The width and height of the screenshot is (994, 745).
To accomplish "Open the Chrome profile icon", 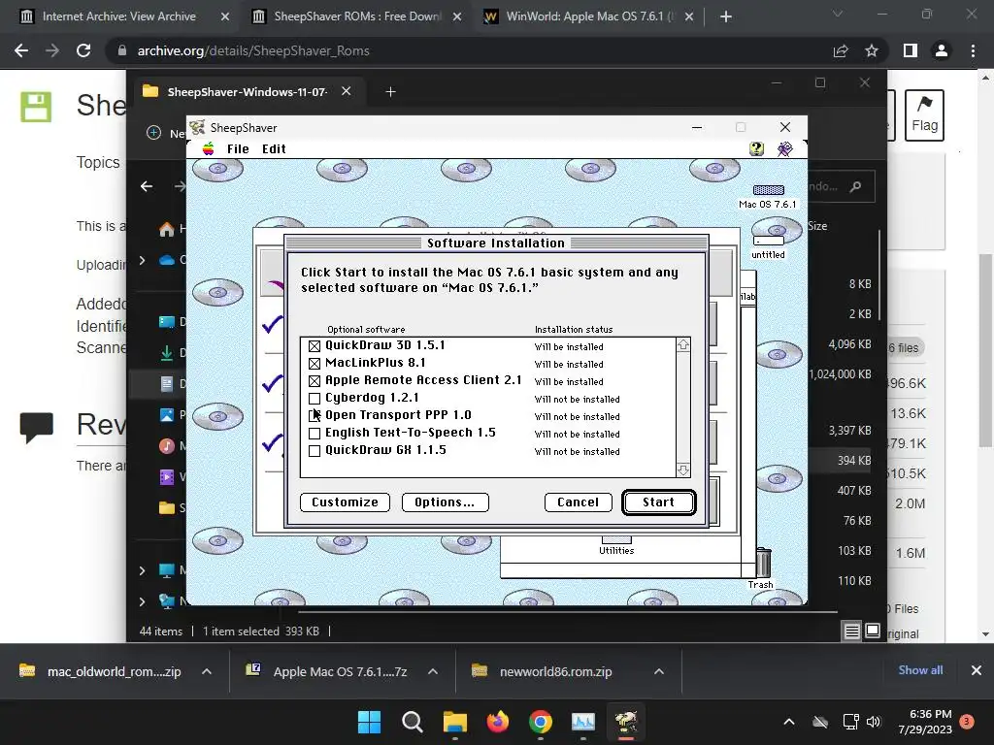I will [x=942, y=50].
